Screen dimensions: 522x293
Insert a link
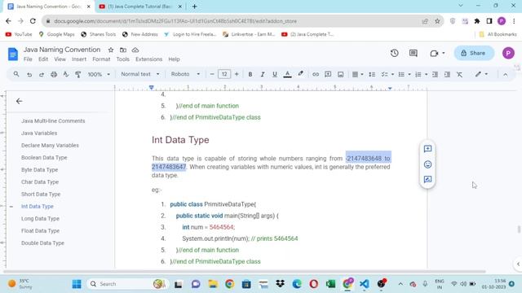tap(316, 74)
